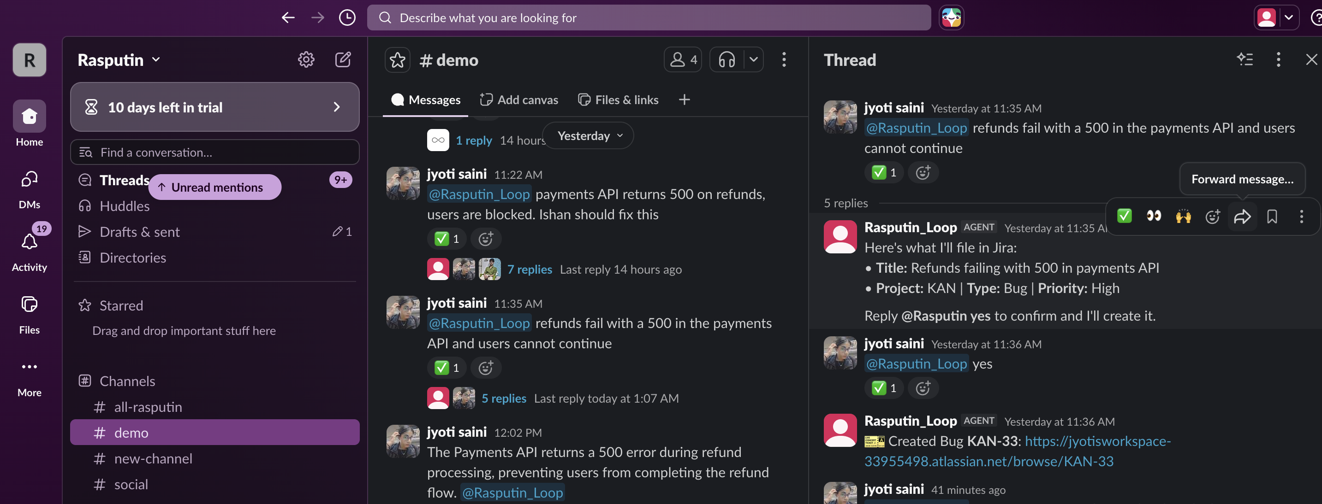View the 4 channel members

click(x=683, y=60)
